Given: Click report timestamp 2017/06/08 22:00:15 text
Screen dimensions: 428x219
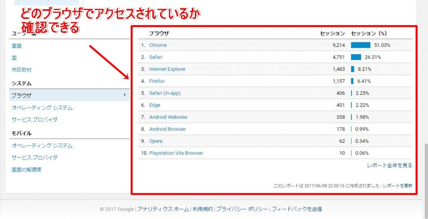Looking at the screenshot, I should pyautogui.click(x=324, y=186).
